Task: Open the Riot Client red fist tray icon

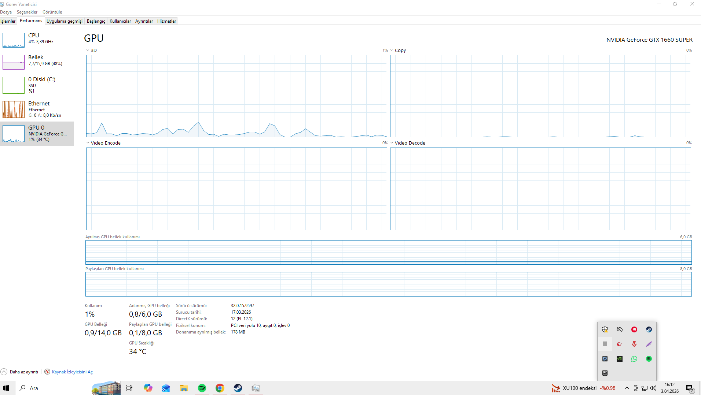Action: pos(634,329)
